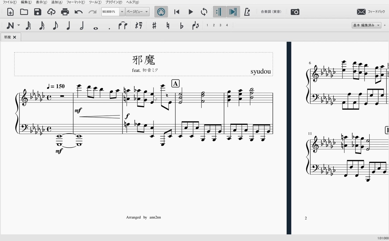The width and height of the screenshot is (389, 241).
Task: Select the composer text syudou
Action: [x=260, y=71]
